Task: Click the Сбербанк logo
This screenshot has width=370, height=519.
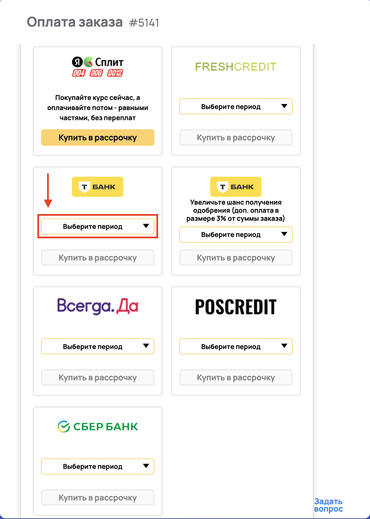Action: point(98,426)
